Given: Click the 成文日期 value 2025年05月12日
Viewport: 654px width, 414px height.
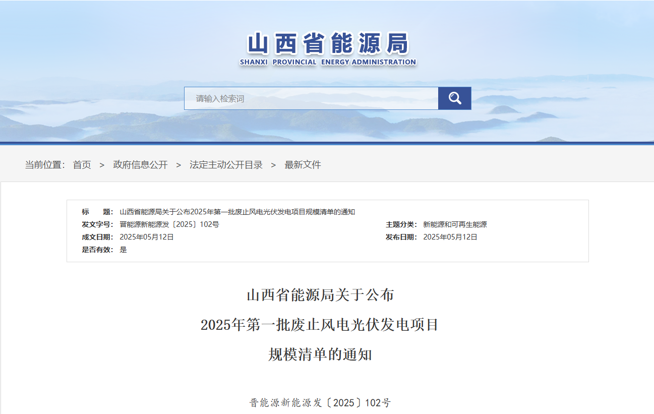Looking at the screenshot, I should [x=146, y=237].
